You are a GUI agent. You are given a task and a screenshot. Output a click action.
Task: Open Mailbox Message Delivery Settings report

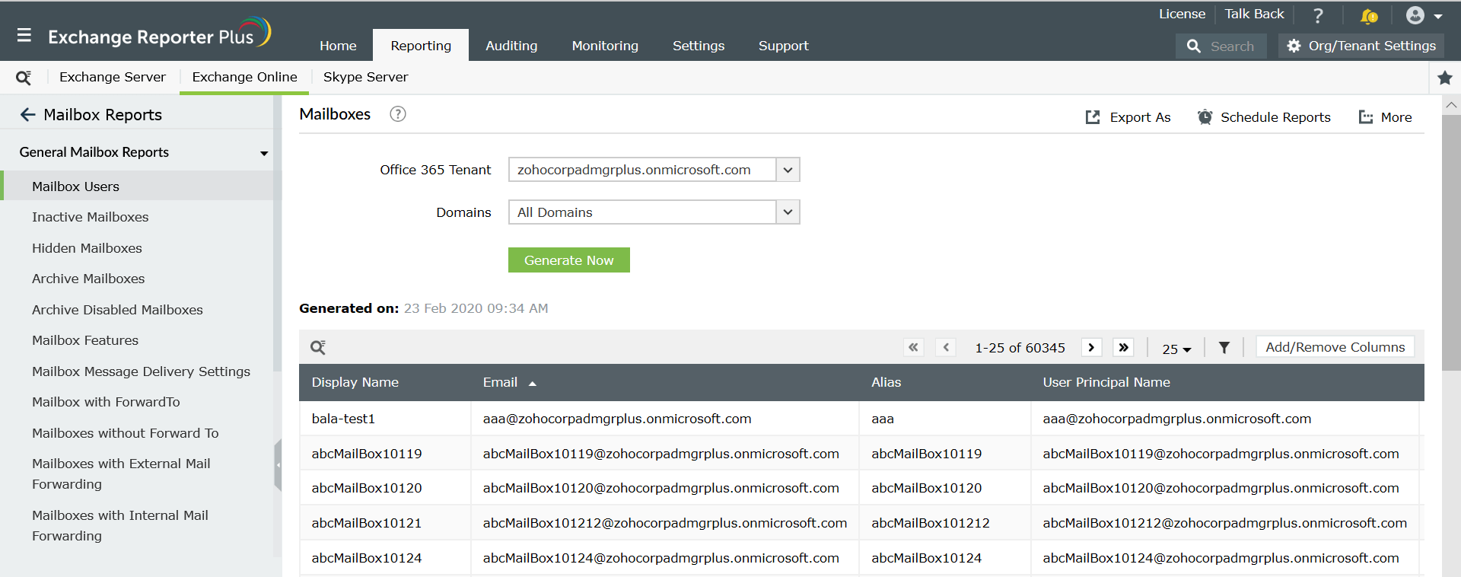(141, 371)
